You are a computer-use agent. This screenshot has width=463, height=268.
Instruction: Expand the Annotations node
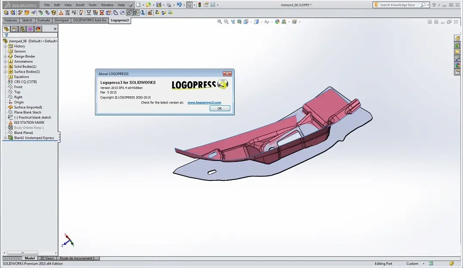pos(5,61)
